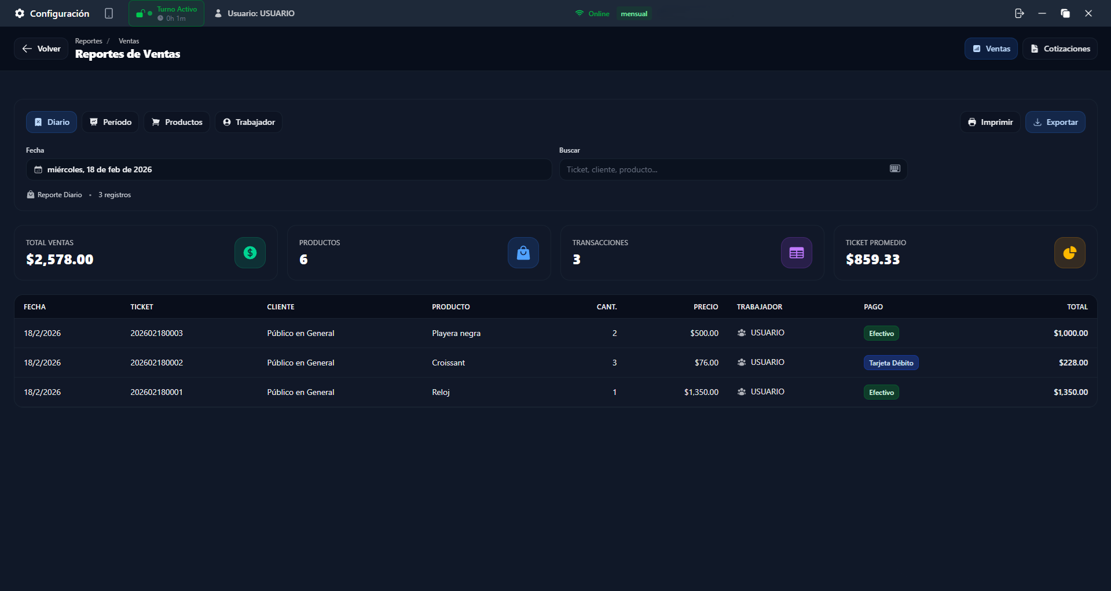This screenshot has height=591, width=1111.
Task: Focus the Buscar ticket search field
Action: click(724, 169)
